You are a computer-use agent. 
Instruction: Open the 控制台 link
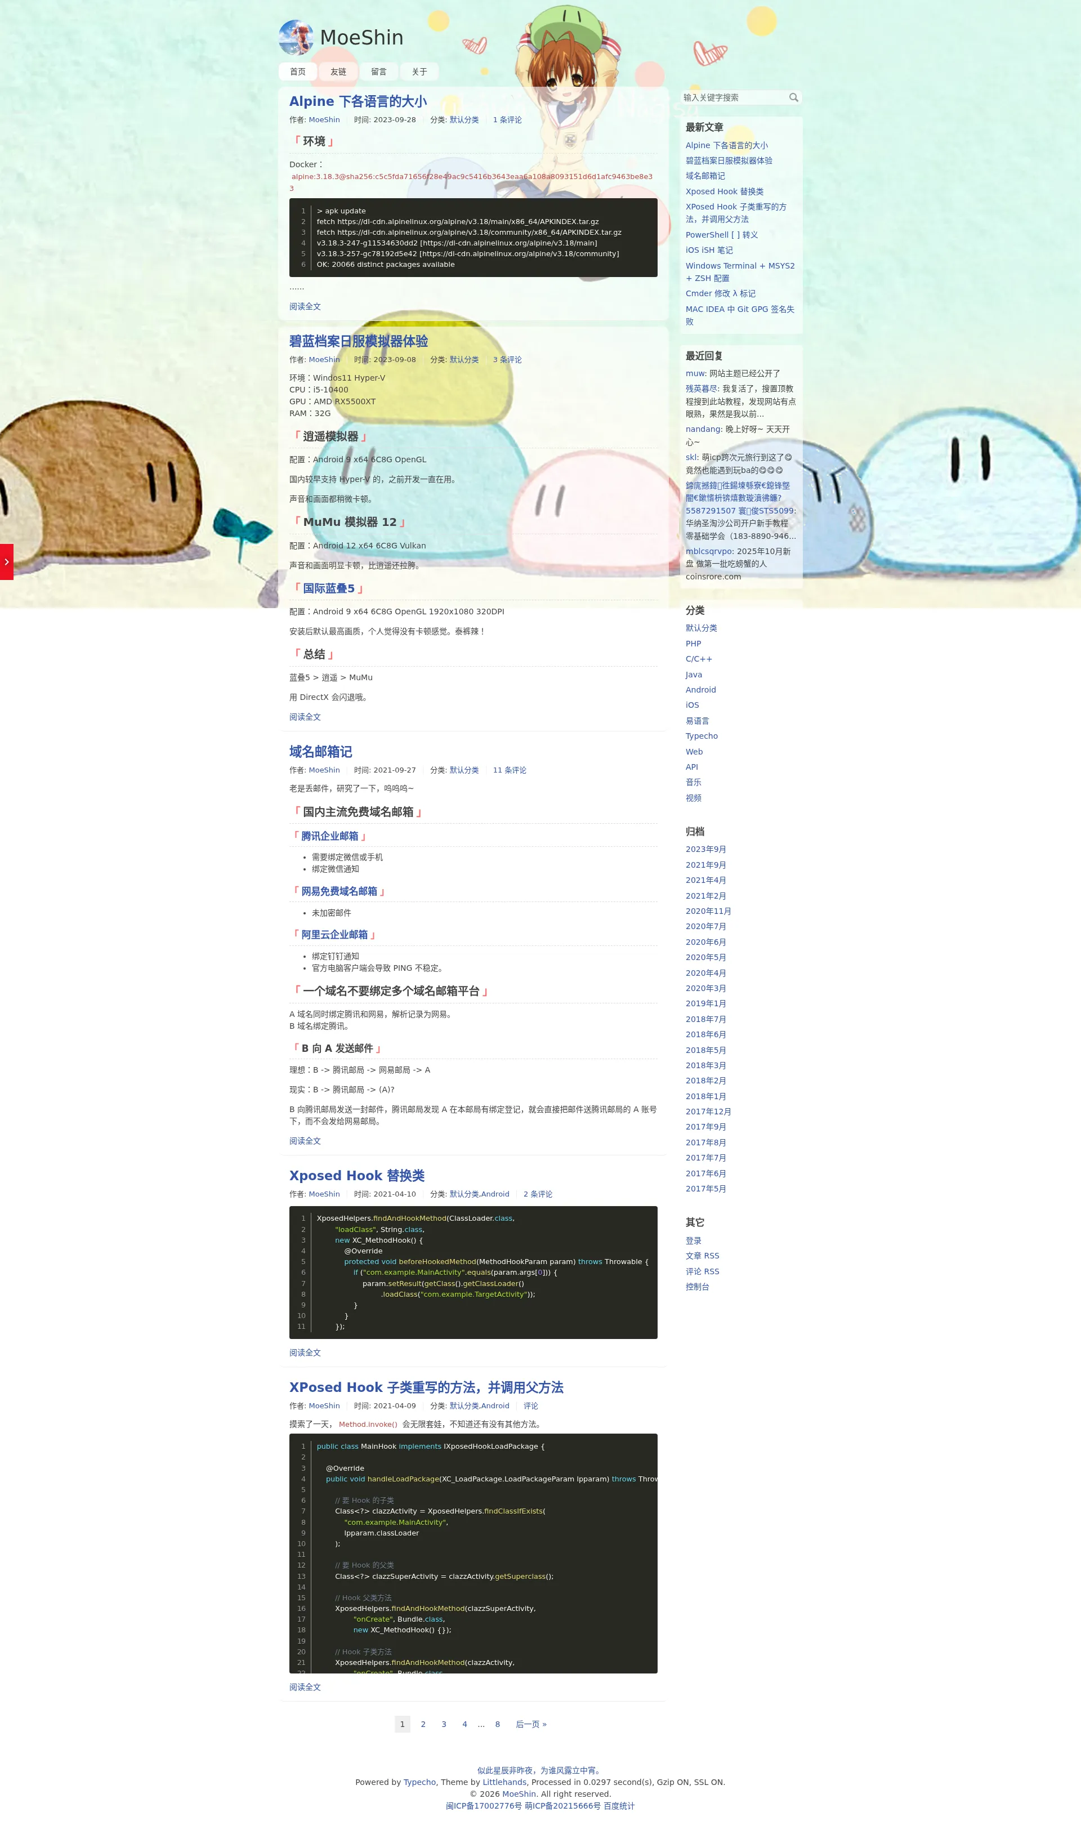point(697,1286)
